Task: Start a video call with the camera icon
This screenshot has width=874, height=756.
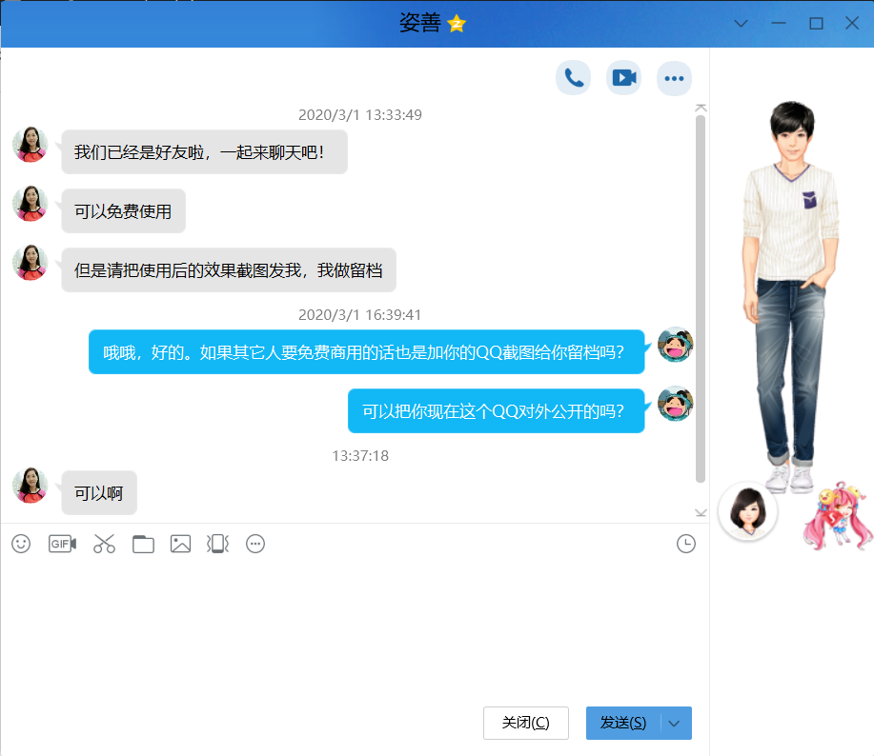Action: pyautogui.click(x=623, y=78)
